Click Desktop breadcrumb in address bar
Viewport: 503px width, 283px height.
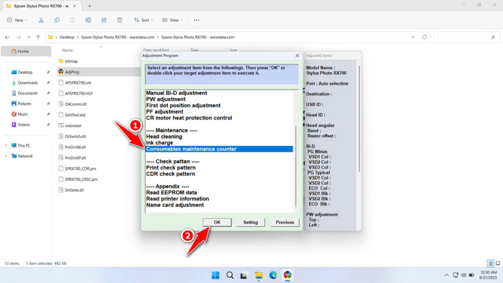pos(67,37)
